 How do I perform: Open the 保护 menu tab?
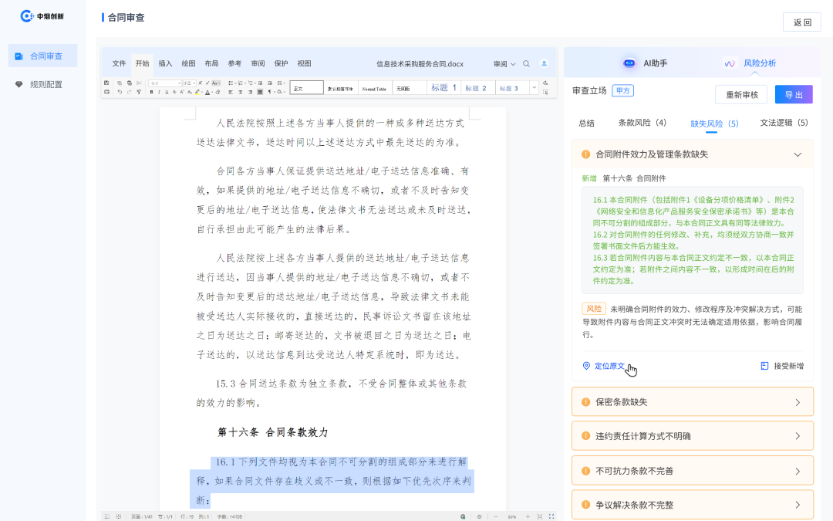[x=281, y=64]
